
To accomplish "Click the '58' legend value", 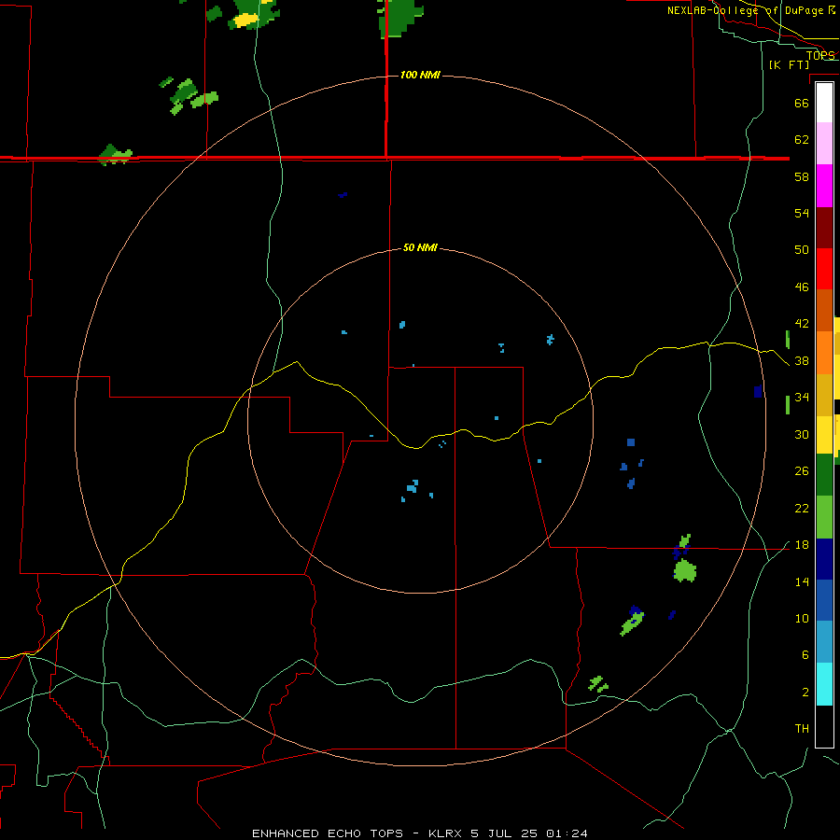I will (x=802, y=176).
